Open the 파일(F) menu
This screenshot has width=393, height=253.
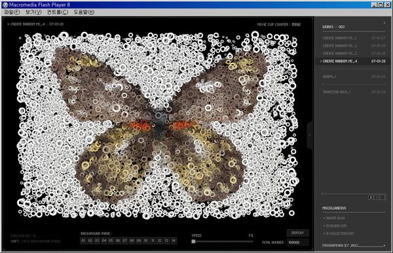click(x=12, y=12)
